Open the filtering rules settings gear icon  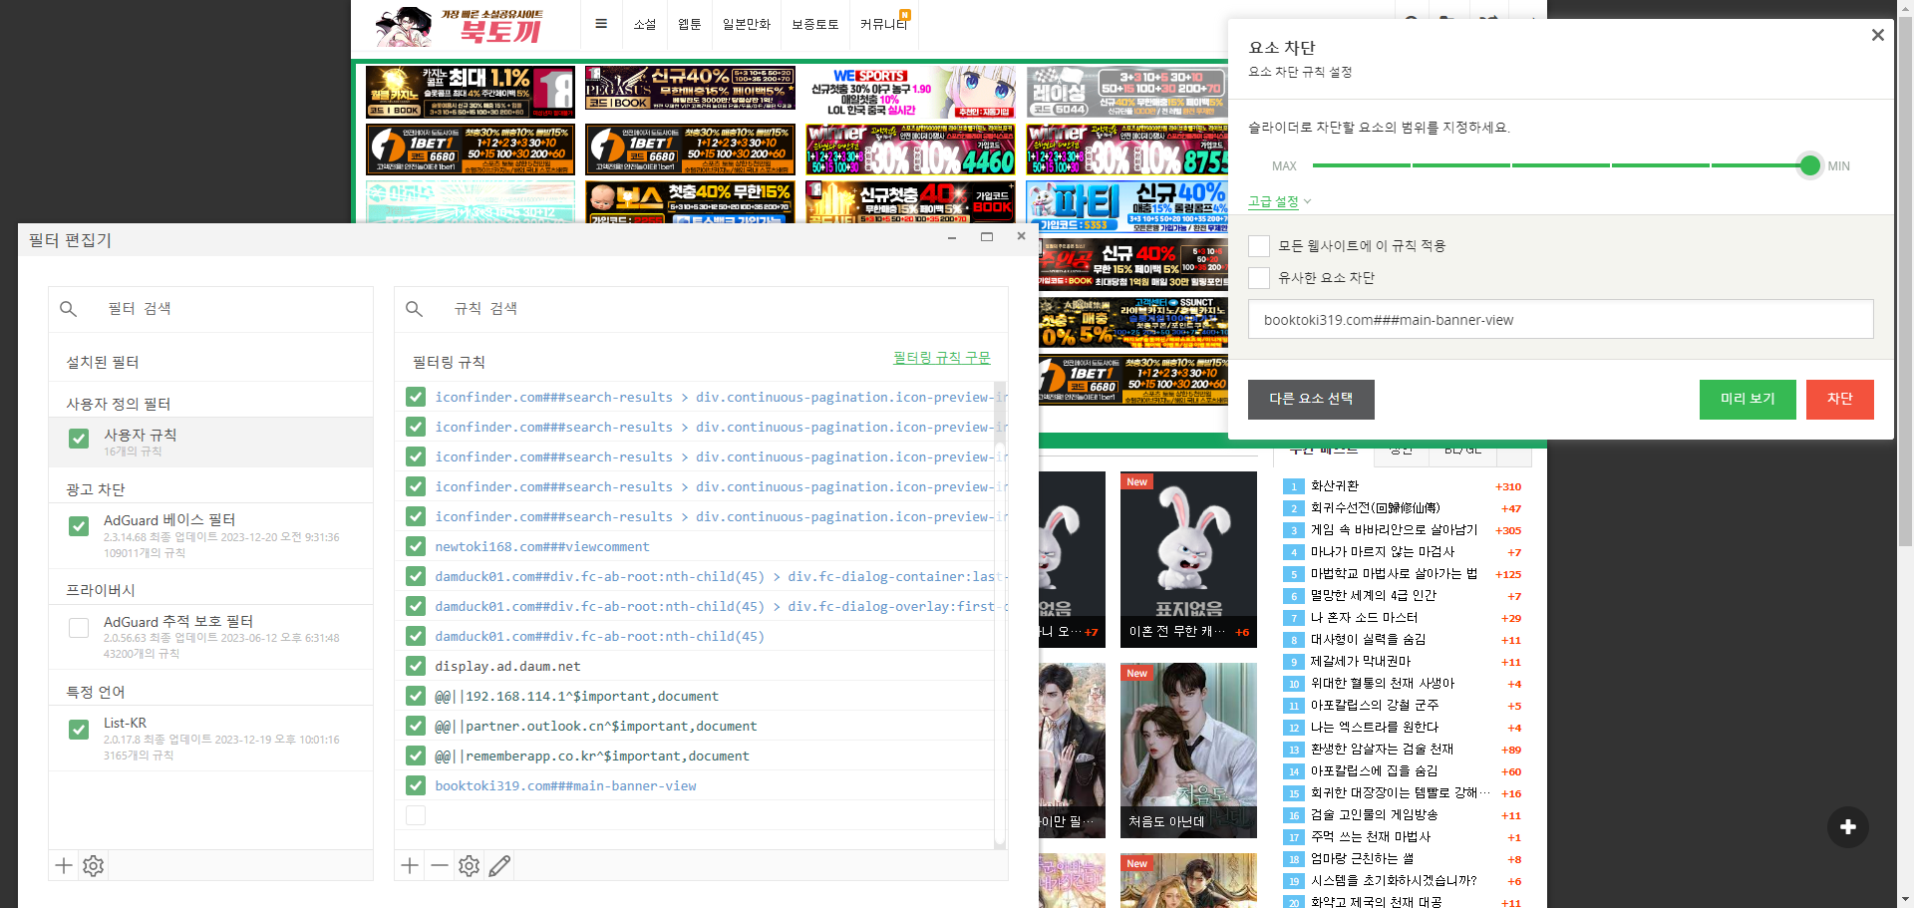click(x=469, y=865)
